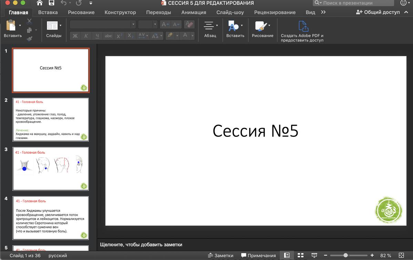The image size is (413, 260).
Task: Select slide 4 thumbnail После Хиджамы
Action: 51,218
